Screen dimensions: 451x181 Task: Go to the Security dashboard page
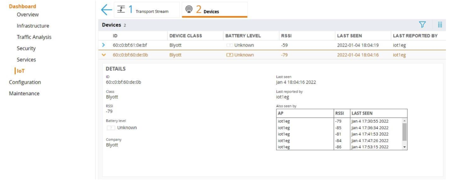tap(26, 49)
